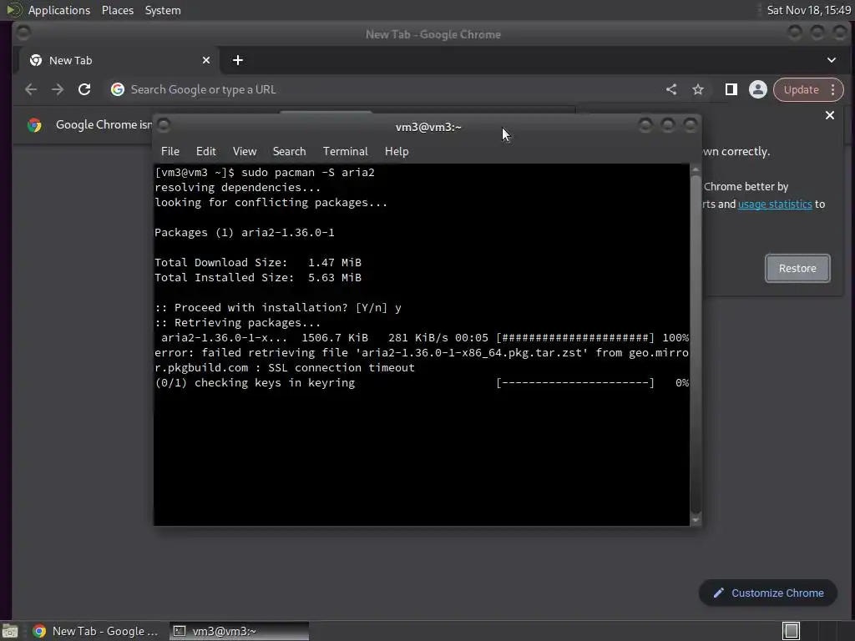Open terminal Help menu

[397, 151]
